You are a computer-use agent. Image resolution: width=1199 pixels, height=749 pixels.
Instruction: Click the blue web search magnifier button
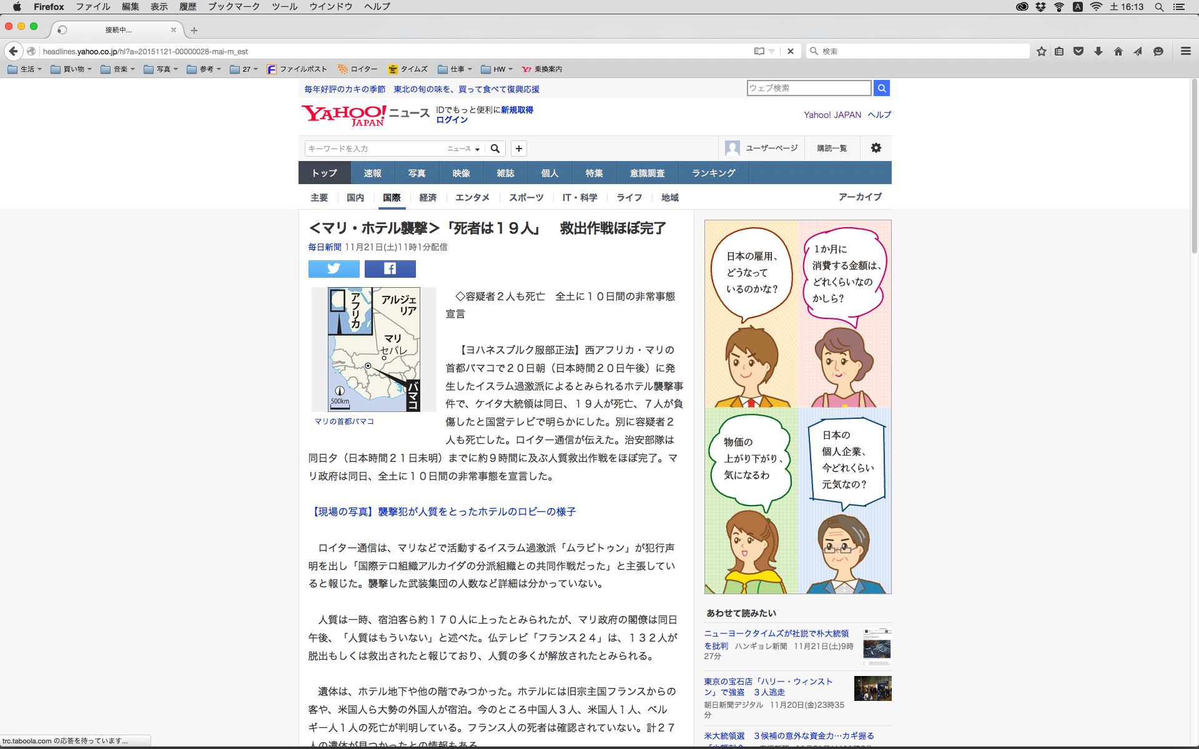pyautogui.click(x=881, y=88)
